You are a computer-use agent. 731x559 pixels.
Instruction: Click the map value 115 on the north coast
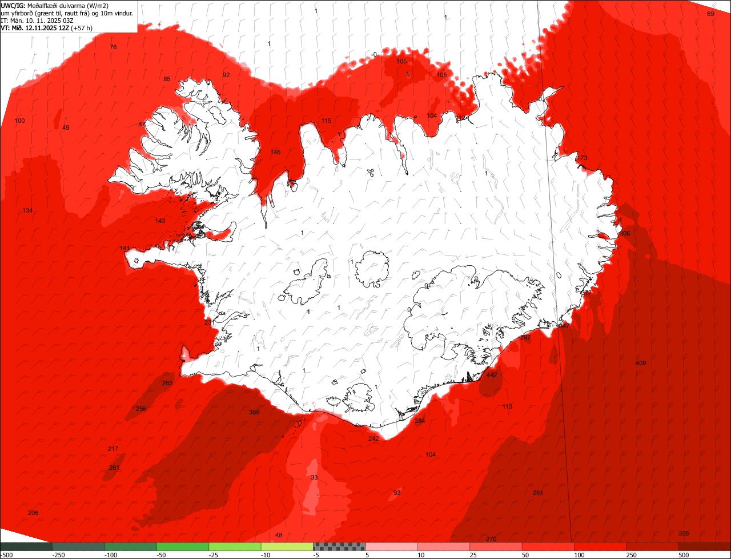[x=326, y=121]
